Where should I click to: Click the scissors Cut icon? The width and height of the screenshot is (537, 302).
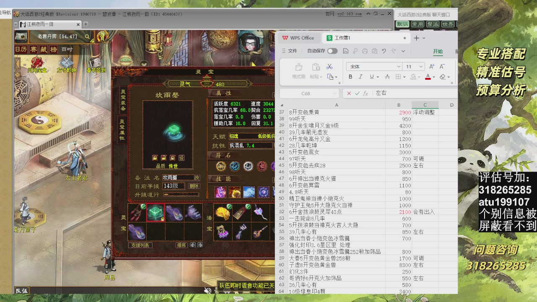(x=329, y=67)
